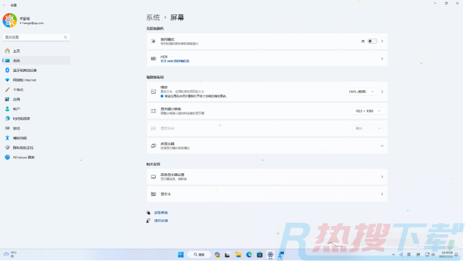Open the link about HDR video
The height and width of the screenshot is (261, 465).
pyautogui.click(x=175, y=61)
